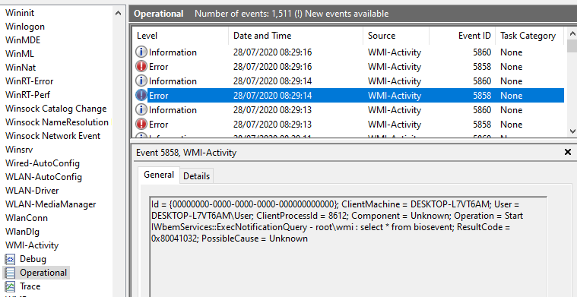Select the WLAN-AutoConfig tree node
This screenshot has height=297, width=577.
43,177
